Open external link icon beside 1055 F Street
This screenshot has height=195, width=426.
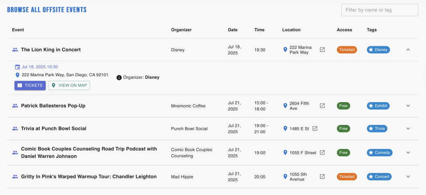pos(322,152)
